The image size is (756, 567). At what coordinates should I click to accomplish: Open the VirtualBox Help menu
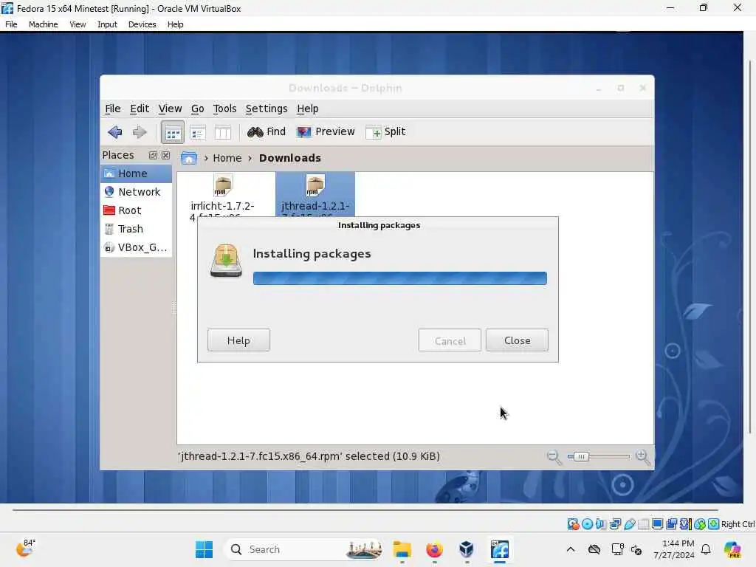click(x=175, y=24)
